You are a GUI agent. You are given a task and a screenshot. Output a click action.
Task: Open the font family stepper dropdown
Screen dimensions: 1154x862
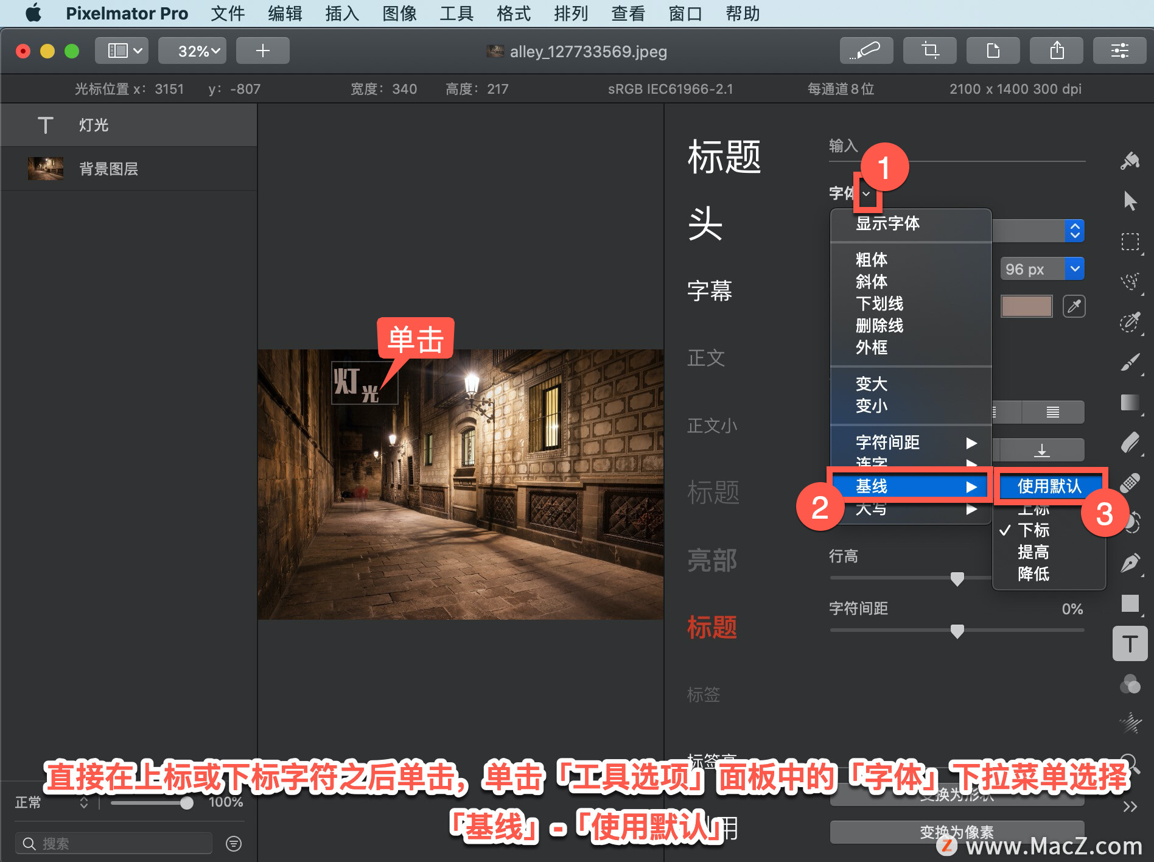pyautogui.click(x=1075, y=231)
